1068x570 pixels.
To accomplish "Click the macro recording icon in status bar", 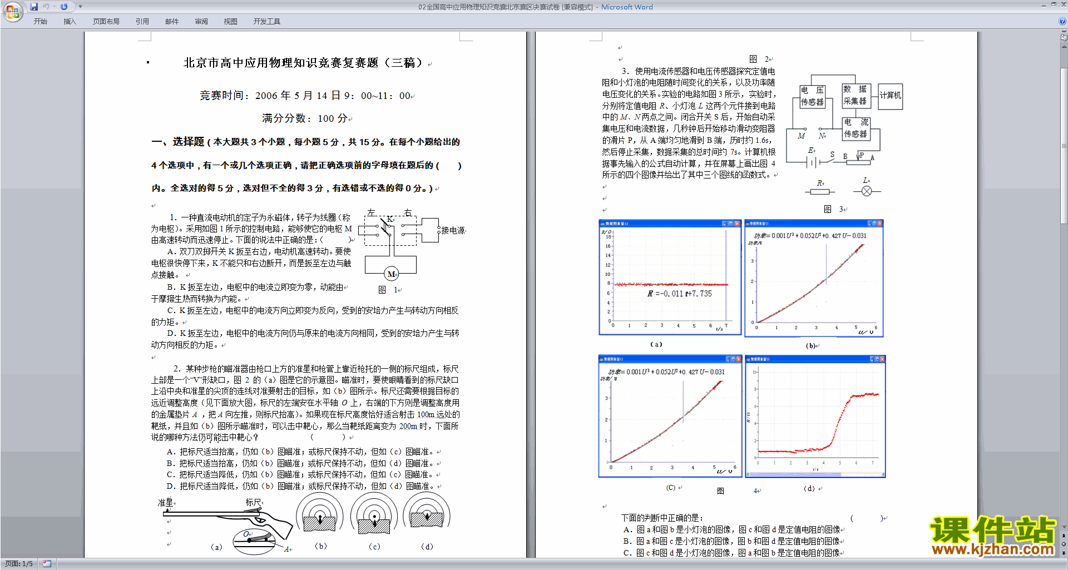I will pos(47,564).
